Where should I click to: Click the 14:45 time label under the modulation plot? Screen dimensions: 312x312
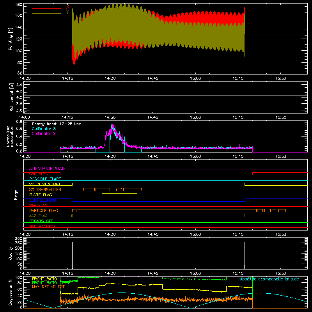tap(153, 156)
